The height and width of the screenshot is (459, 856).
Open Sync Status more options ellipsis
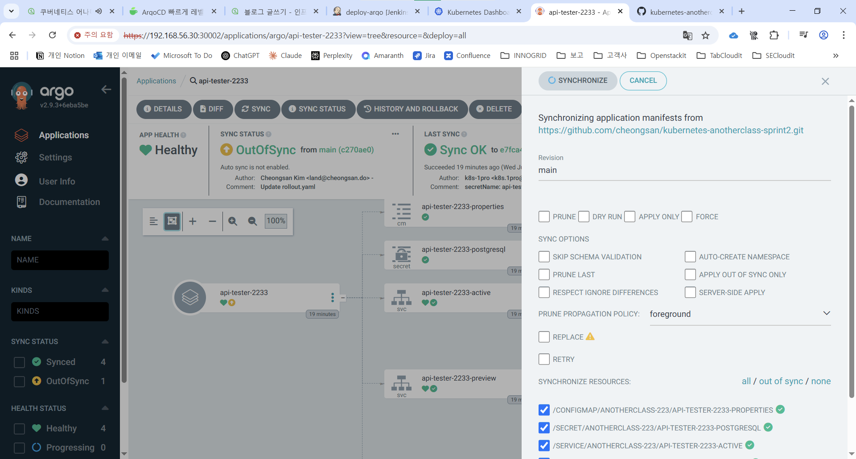[x=395, y=134]
